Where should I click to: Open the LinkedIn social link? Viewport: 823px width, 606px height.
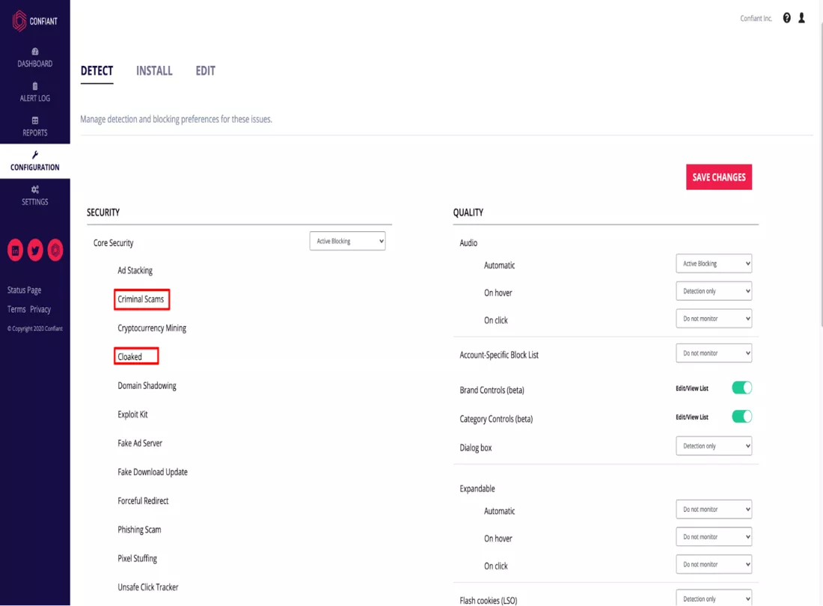pos(15,251)
